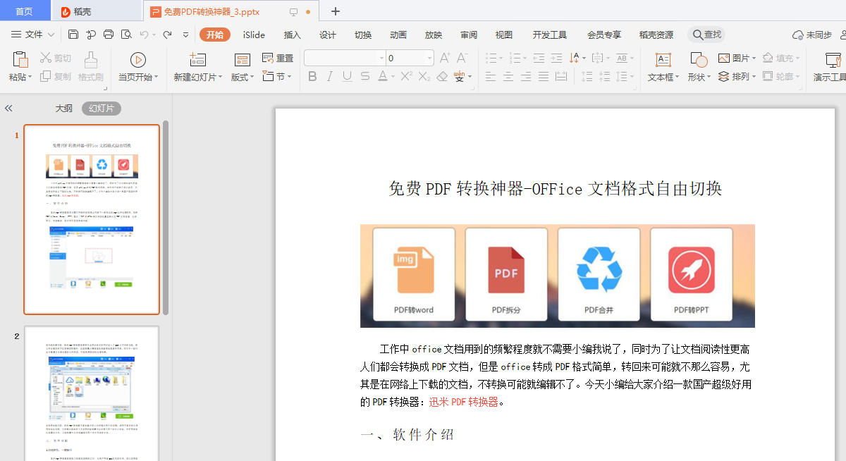
Task: Switch to the Animation (动画) tab
Action: coord(398,35)
